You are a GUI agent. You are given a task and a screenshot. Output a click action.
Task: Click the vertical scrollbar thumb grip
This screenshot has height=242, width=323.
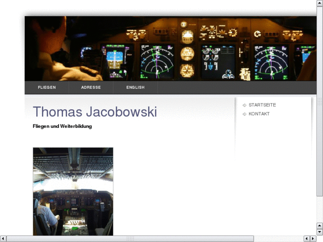click(x=319, y=102)
